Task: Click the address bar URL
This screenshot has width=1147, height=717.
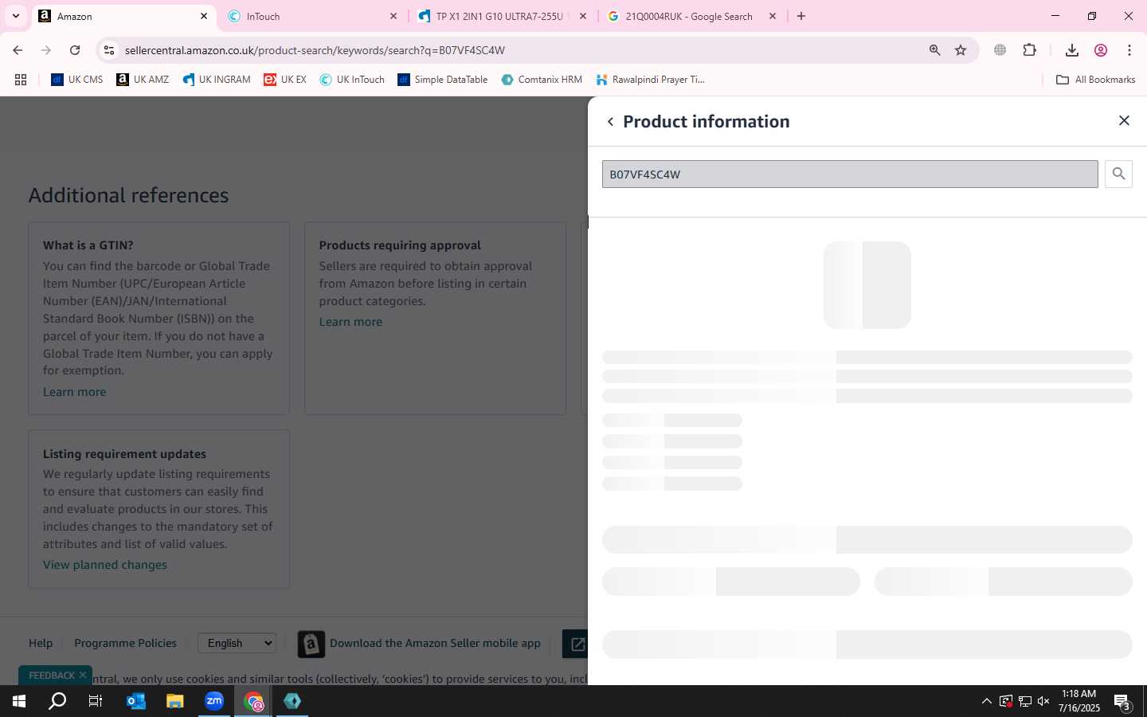Action: tap(315, 50)
